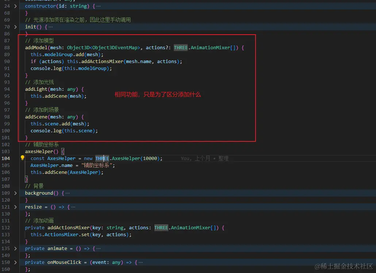Unfold the private animate method on line 135

[15, 248]
